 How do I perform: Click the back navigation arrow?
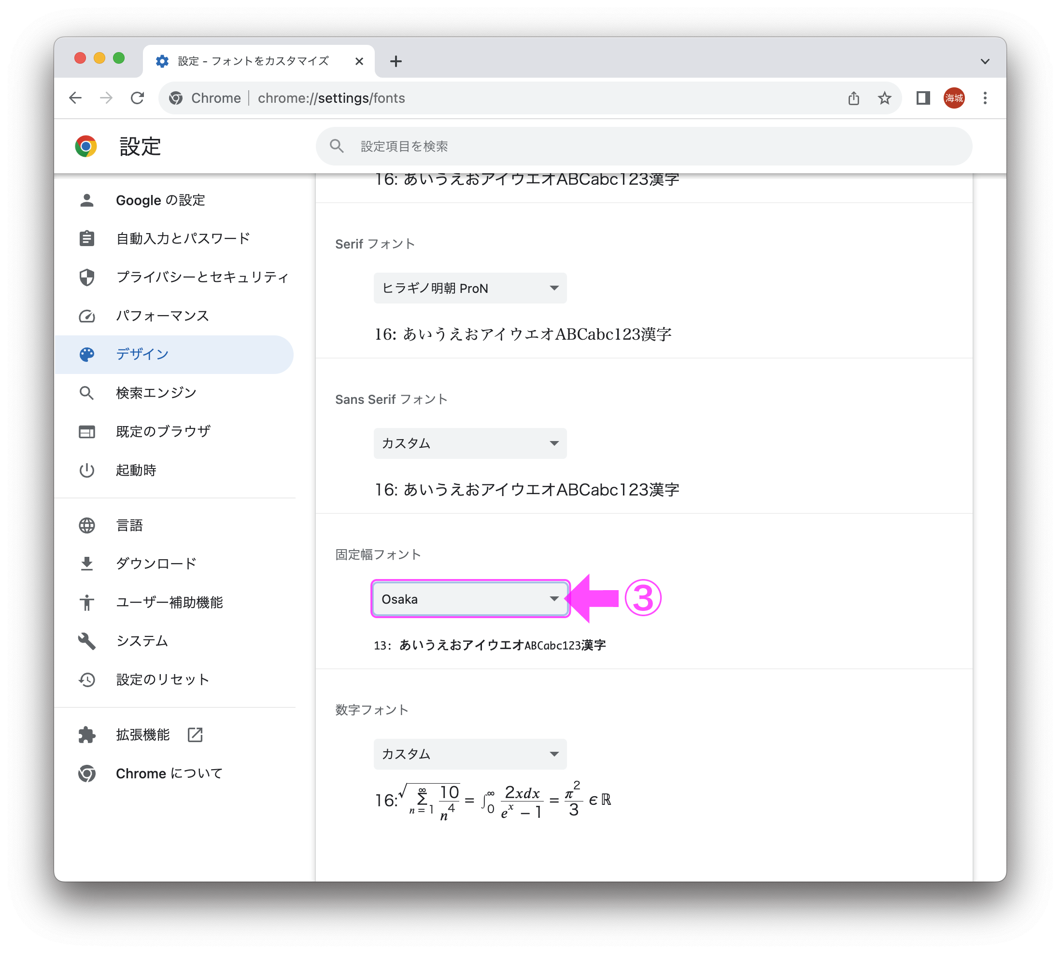75,98
